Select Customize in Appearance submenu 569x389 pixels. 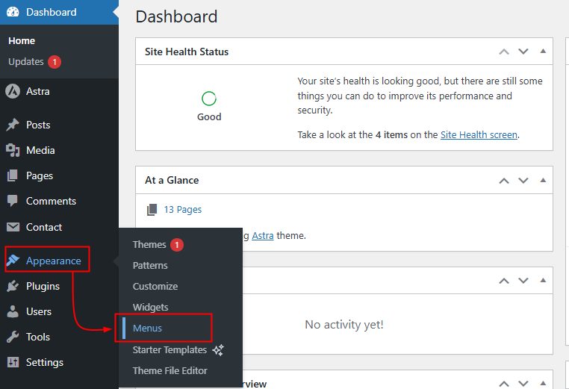pyautogui.click(x=155, y=286)
